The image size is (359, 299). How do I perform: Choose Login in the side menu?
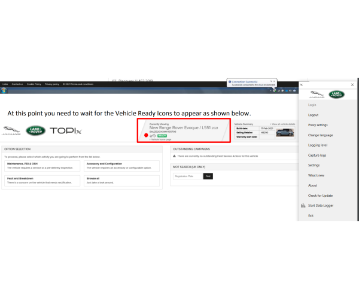(312, 105)
